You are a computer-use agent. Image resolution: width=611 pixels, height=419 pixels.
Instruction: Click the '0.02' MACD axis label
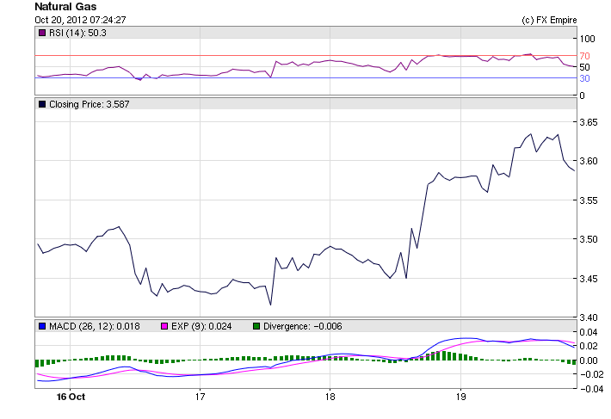pyautogui.click(x=589, y=346)
